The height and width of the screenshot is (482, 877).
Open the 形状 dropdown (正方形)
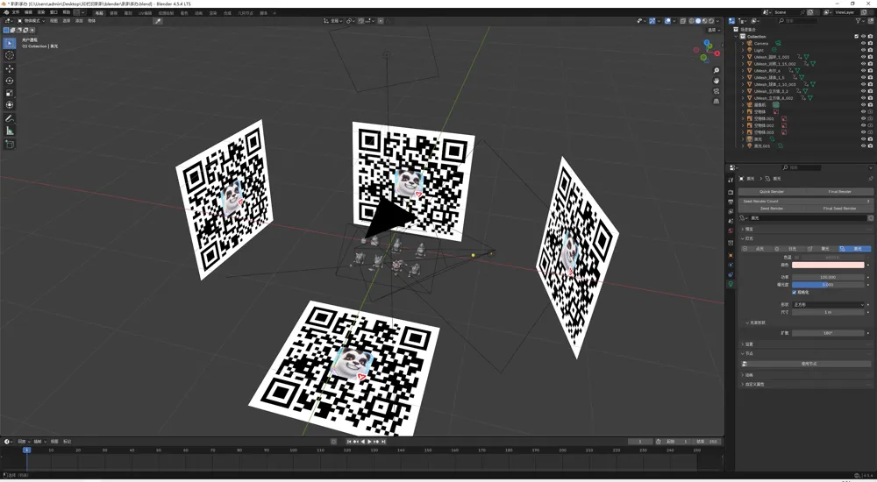coord(828,305)
